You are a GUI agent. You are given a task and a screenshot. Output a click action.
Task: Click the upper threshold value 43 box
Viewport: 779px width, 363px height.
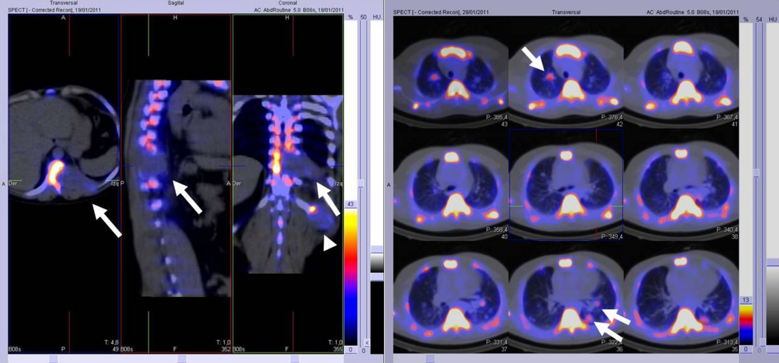click(x=350, y=204)
